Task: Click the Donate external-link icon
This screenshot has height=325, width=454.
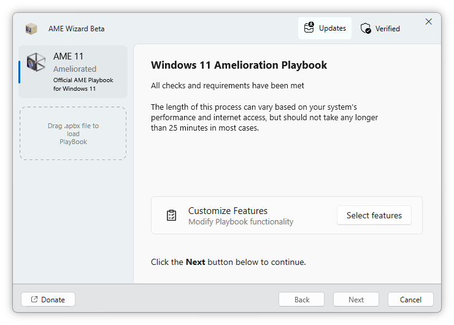Action: pos(34,299)
